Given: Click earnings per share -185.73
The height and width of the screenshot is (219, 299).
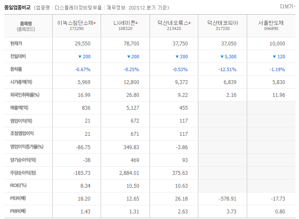Looking at the screenshot, I should (82, 173).
